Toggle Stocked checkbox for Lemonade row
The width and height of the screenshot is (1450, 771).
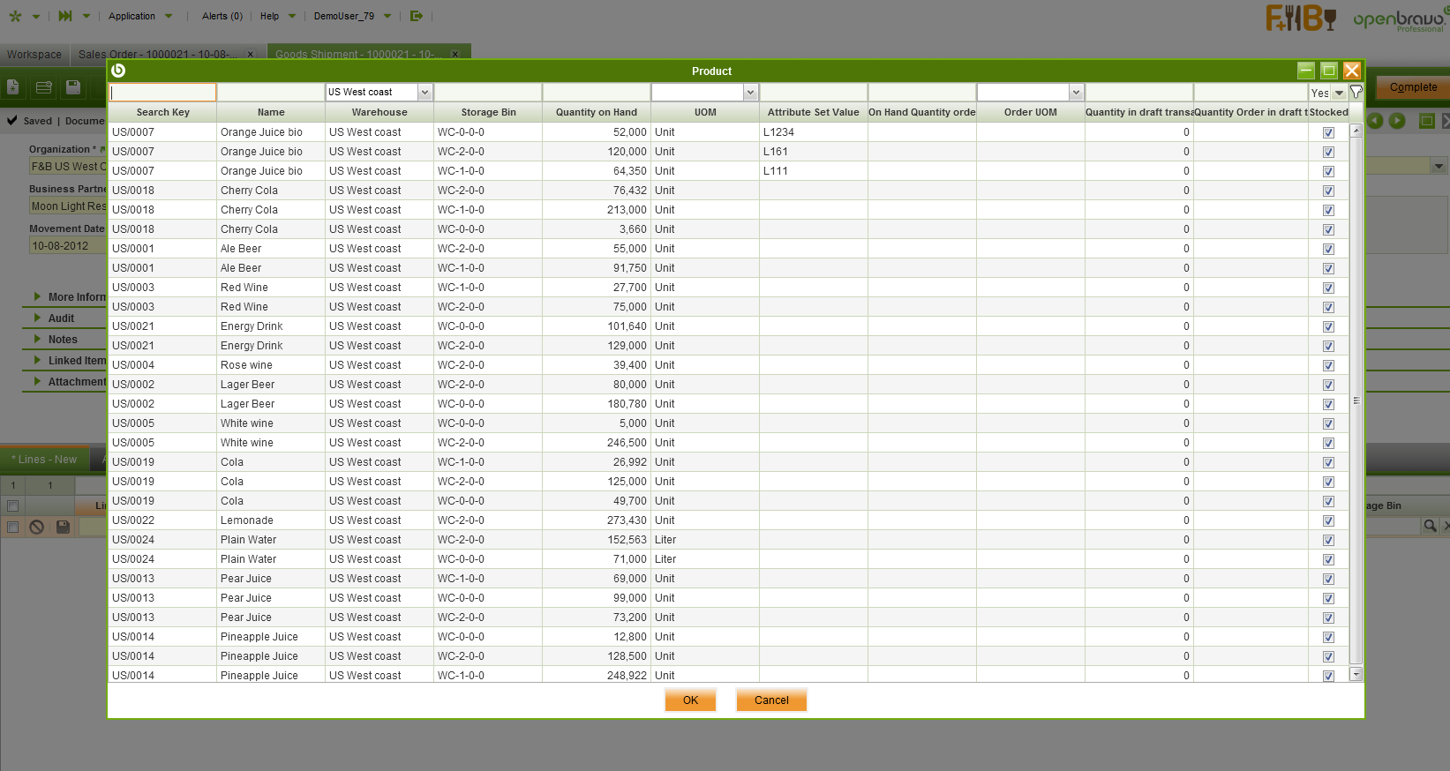(x=1328, y=520)
